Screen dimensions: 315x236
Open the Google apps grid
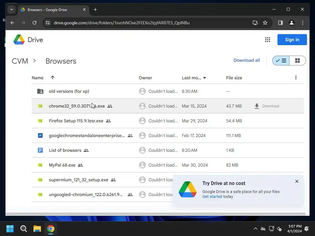coord(267,40)
